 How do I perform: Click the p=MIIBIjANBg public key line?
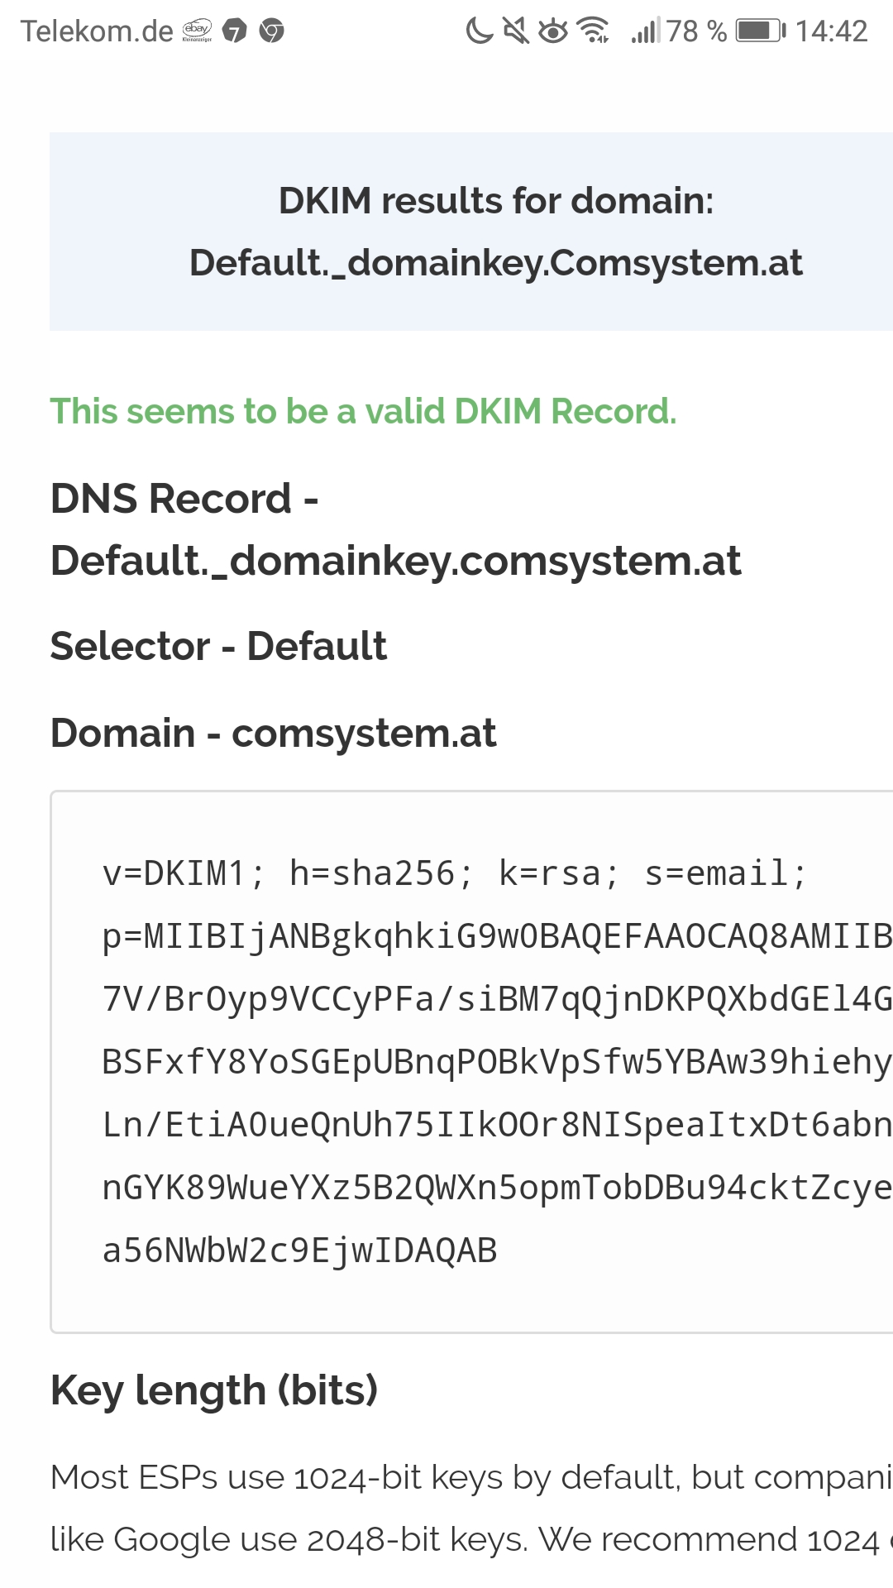coord(496,936)
